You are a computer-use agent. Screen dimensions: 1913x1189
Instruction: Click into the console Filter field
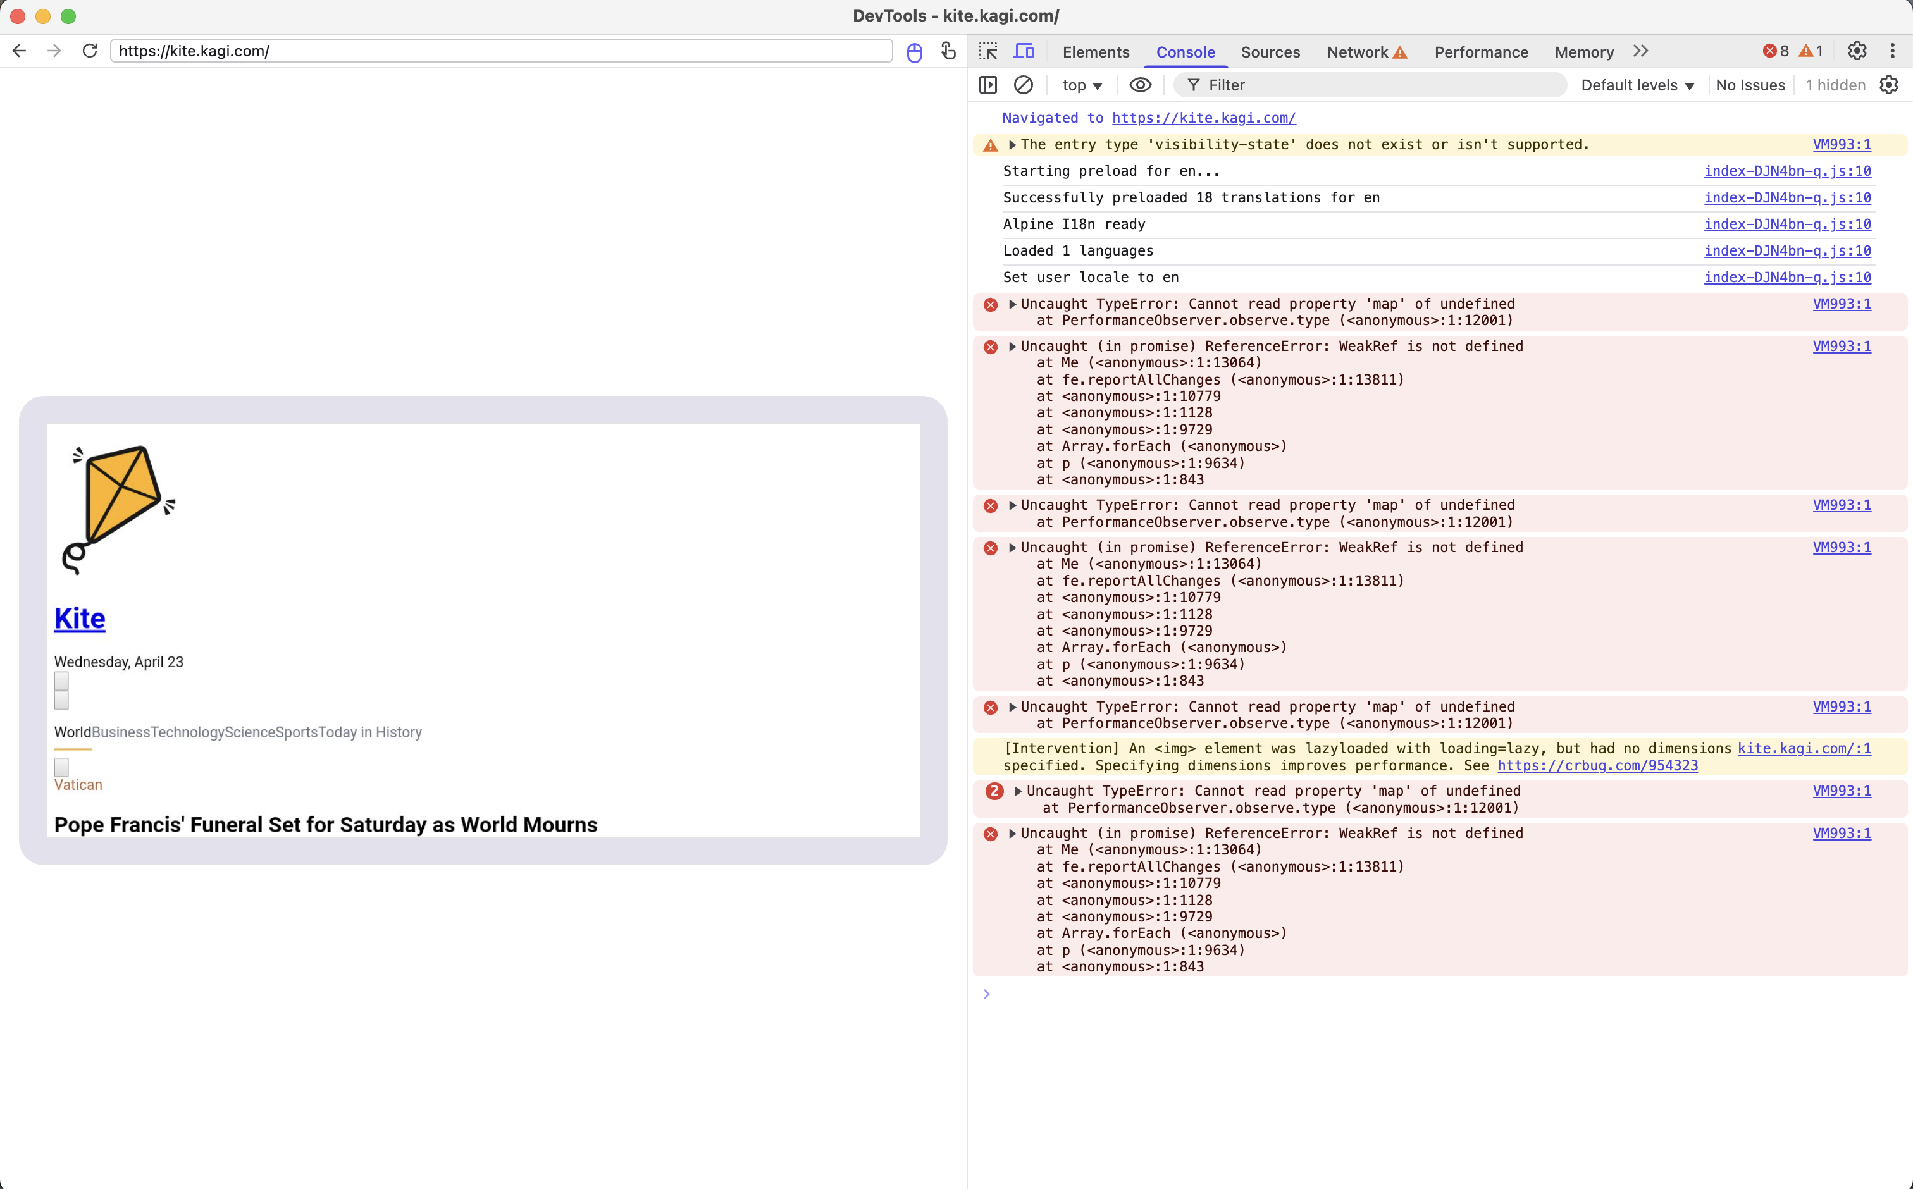pos(1377,85)
